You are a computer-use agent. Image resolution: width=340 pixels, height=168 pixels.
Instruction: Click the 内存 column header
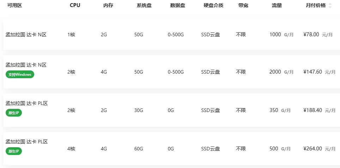click(x=108, y=6)
